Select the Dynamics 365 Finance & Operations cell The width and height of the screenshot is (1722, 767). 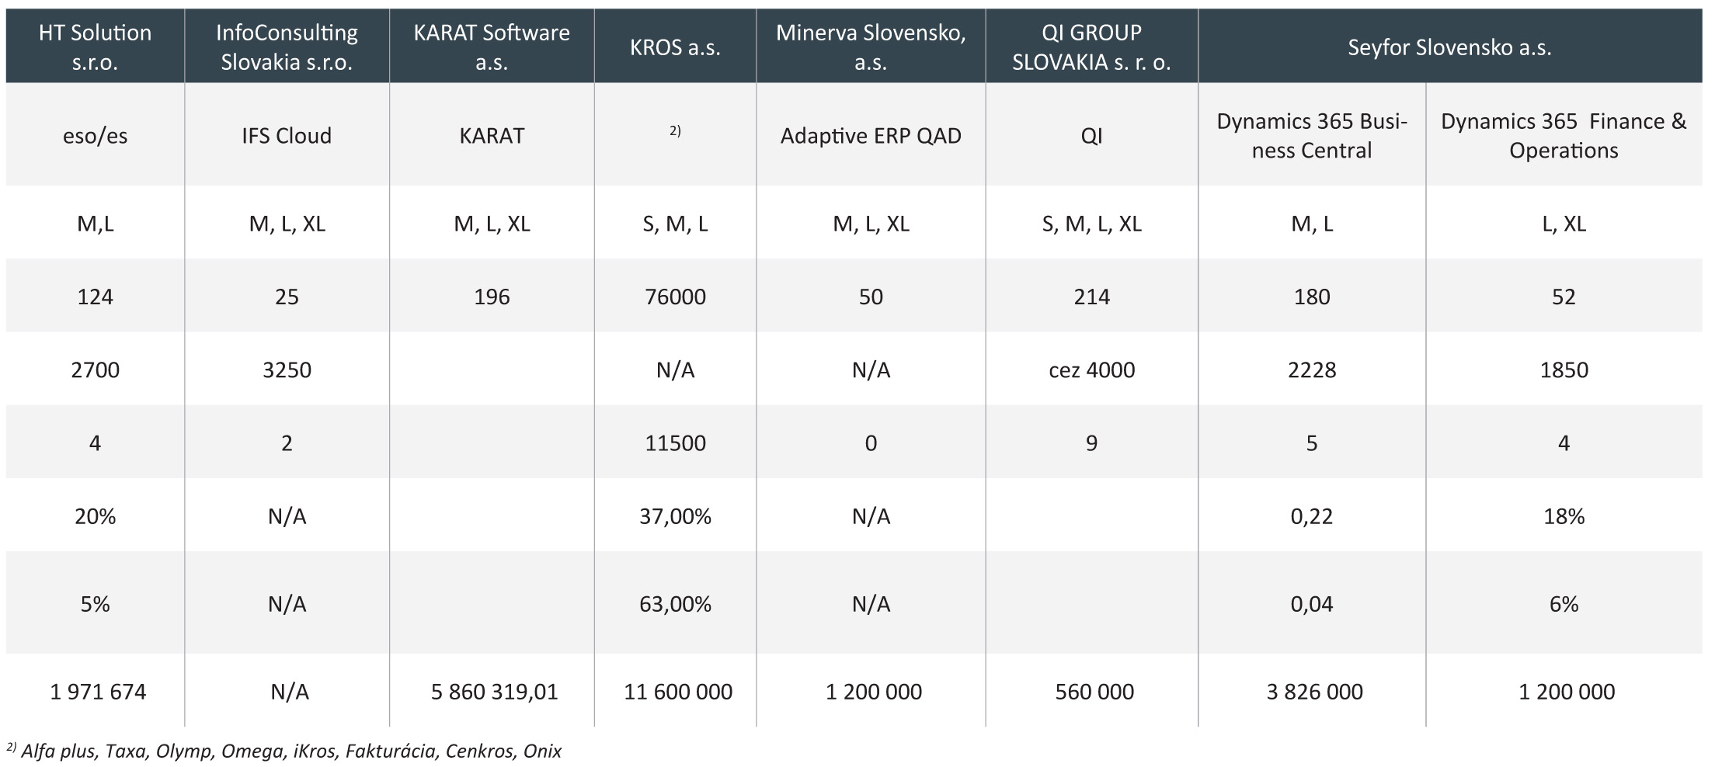pos(1564,136)
